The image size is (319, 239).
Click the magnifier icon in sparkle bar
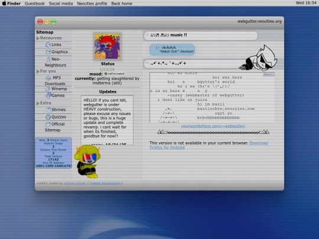pyautogui.click(x=147, y=63)
